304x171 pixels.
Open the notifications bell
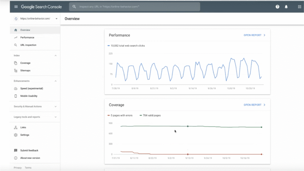pyautogui.click(x=286, y=7)
